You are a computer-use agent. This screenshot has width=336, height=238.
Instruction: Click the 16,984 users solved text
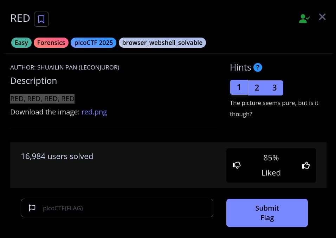[57, 156]
